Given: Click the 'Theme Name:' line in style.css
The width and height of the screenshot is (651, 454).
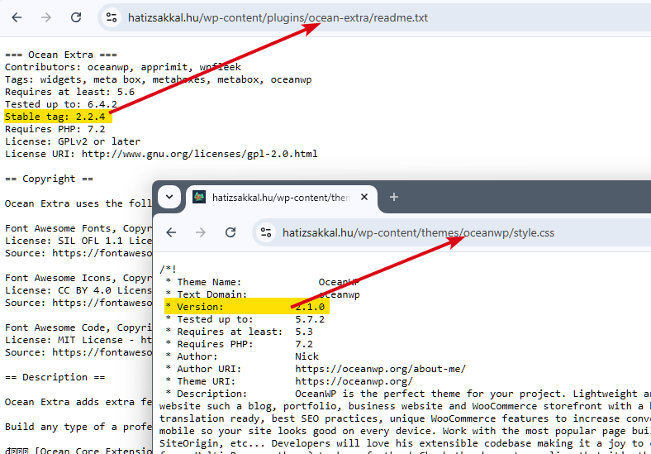Looking at the screenshot, I should coord(263,282).
